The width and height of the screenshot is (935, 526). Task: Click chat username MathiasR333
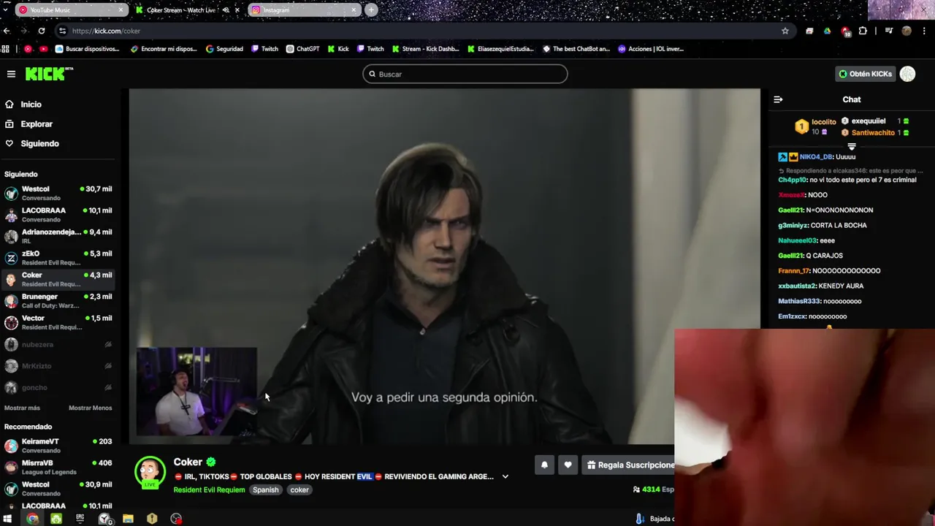point(799,301)
